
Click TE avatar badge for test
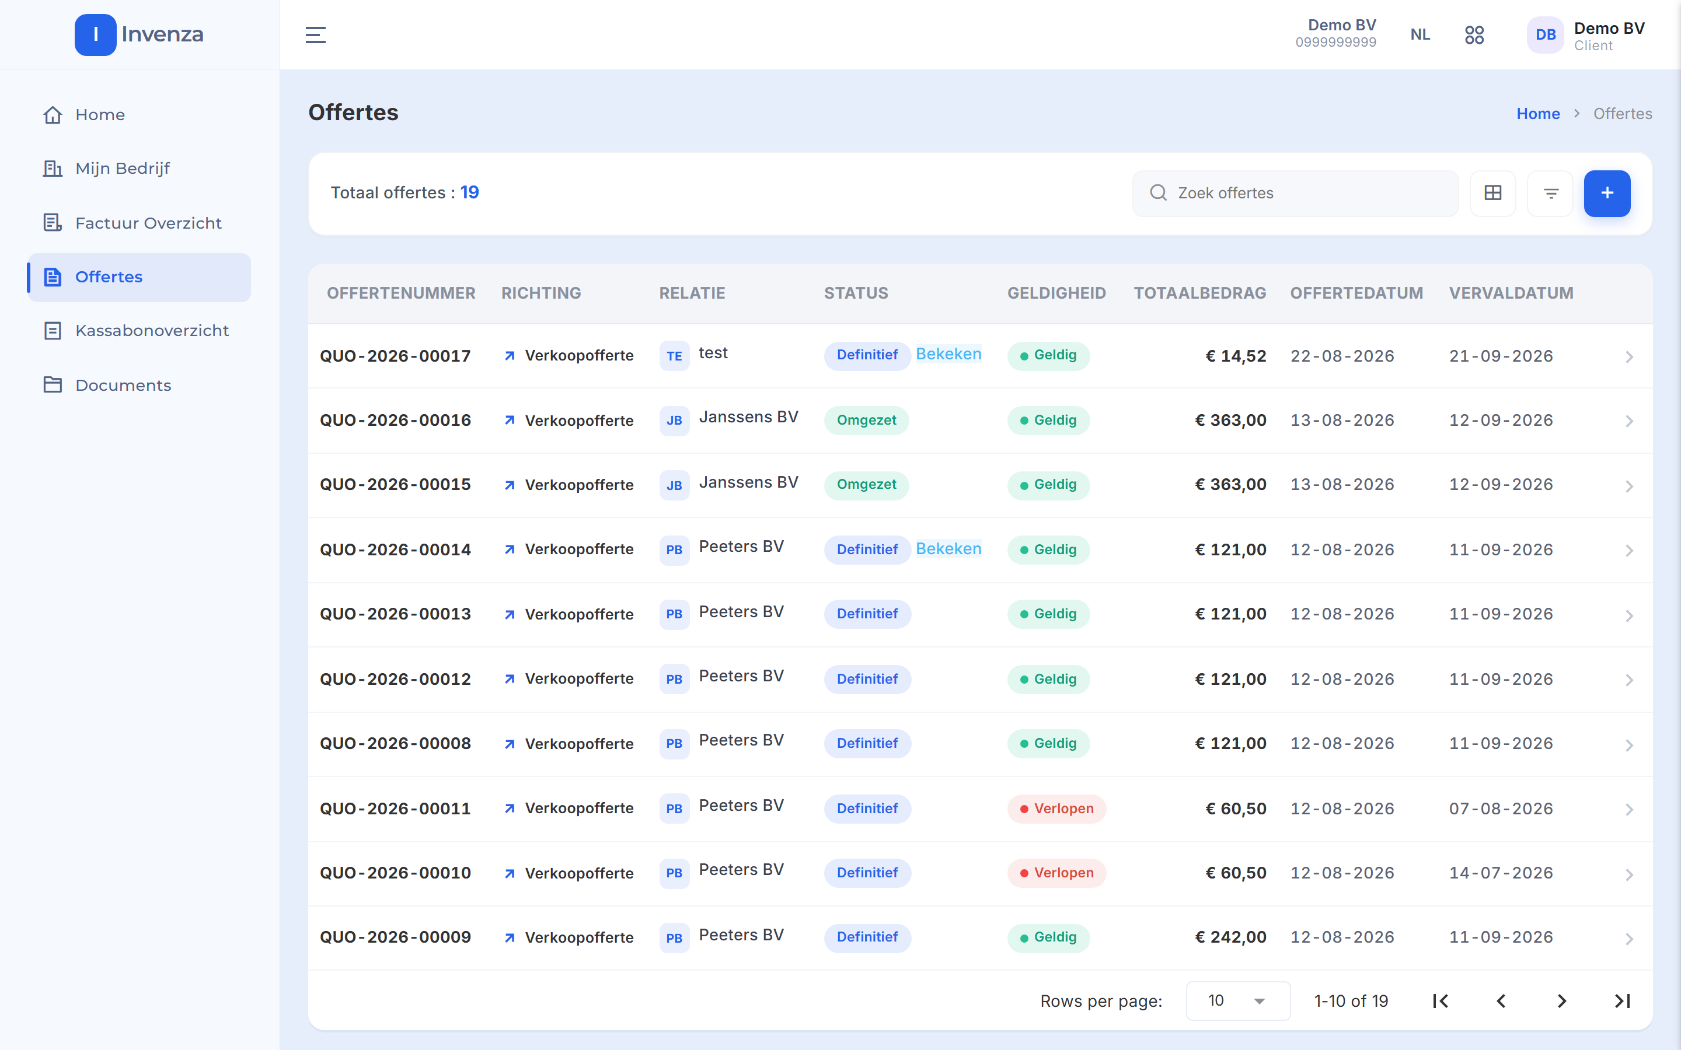(x=674, y=356)
